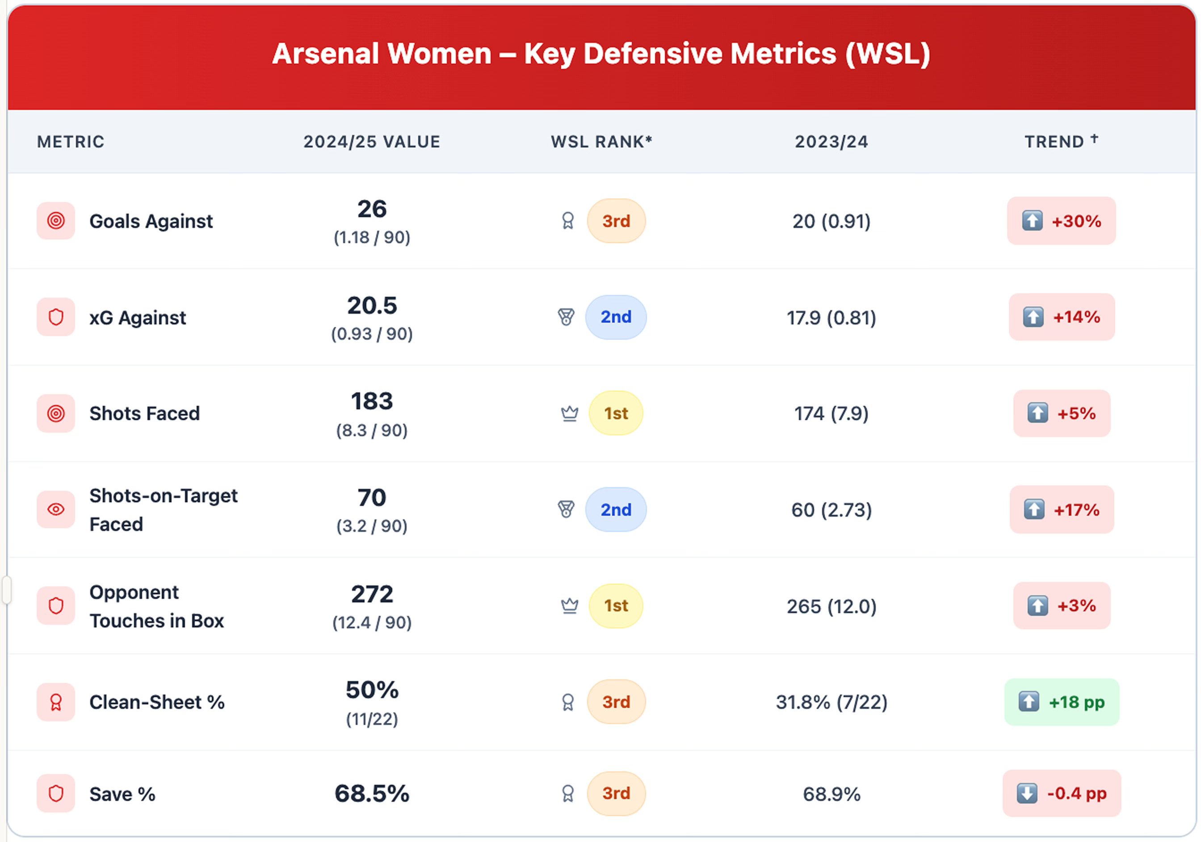The width and height of the screenshot is (1201, 842).
Task: Click the Shots-on-Target Faced label
Action: 164,509
